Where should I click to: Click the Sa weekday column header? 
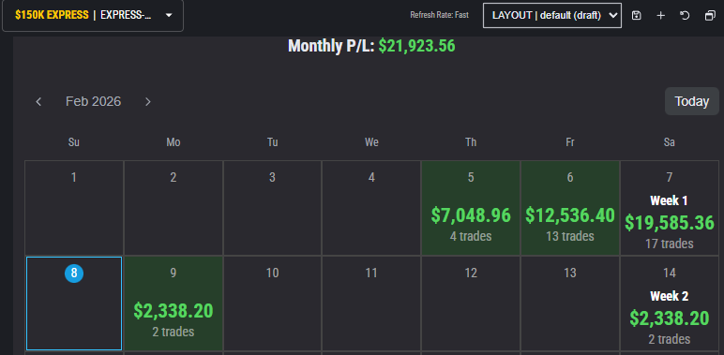tap(669, 142)
